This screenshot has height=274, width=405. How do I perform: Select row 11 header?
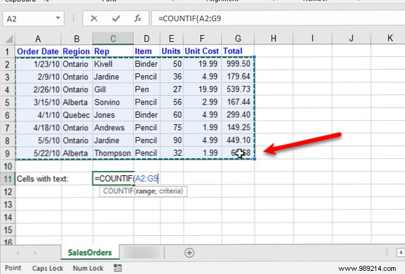coord(8,179)
